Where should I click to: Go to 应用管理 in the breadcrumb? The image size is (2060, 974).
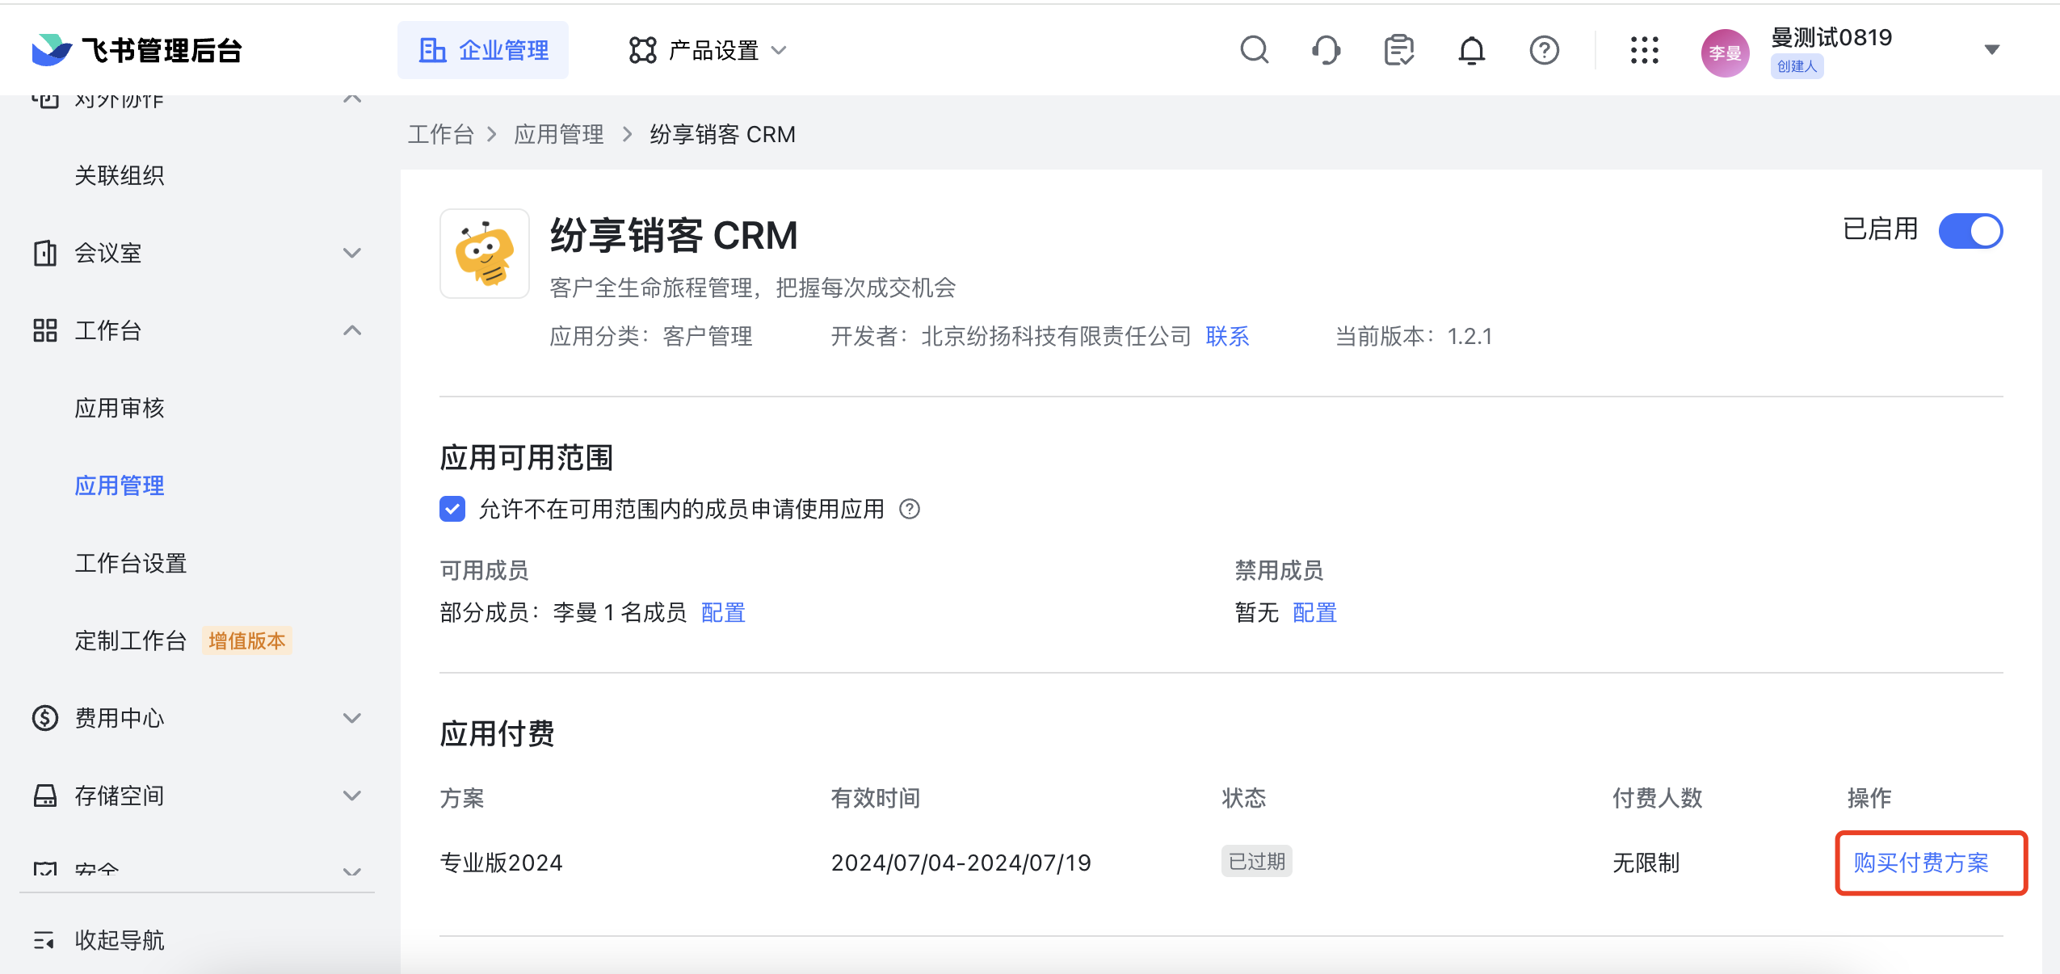click(x=559, y=134)
